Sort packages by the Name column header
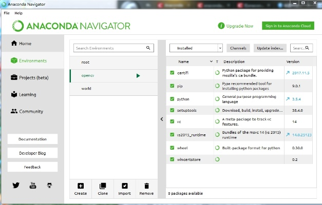This screenshot has height=205, width=322. click(184, 61)
